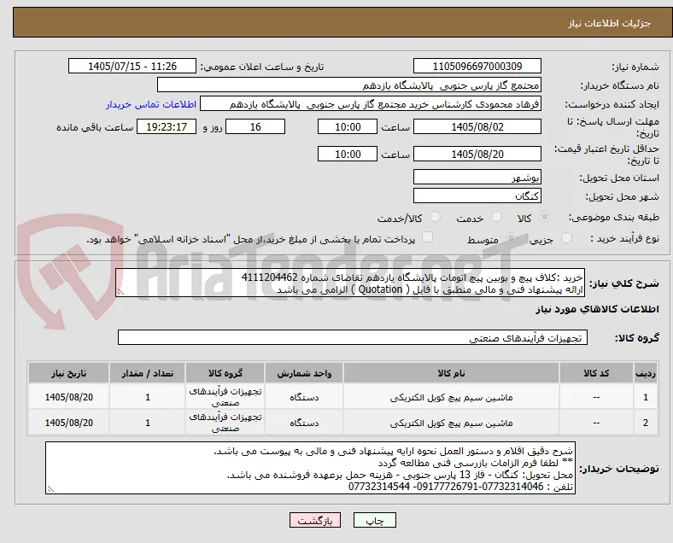This screenshot has height=543, width=673.
Task: Click the back button (بازگشت)
Action: coord(315,520)
